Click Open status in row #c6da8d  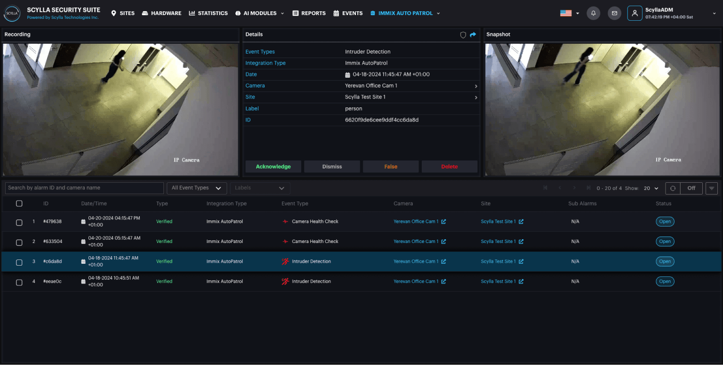(x=665, y=261)
